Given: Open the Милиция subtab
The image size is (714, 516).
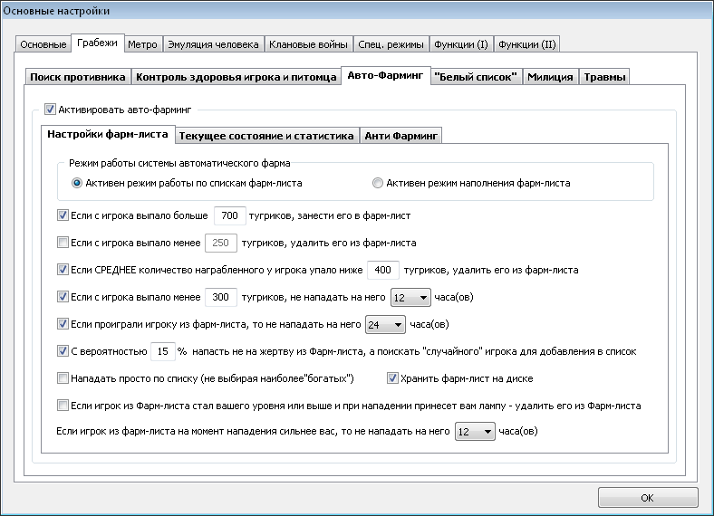Looking at the screenshot, I should pyautogui.click(x=550, y=77).
